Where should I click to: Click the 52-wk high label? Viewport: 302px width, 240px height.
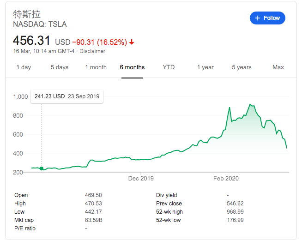tap(169, 212)
